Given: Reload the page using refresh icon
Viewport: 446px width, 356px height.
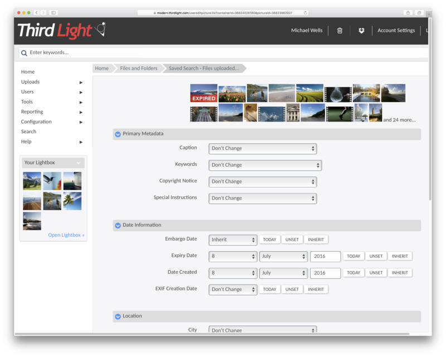Looking at the screenshot, I should [305, 12].
